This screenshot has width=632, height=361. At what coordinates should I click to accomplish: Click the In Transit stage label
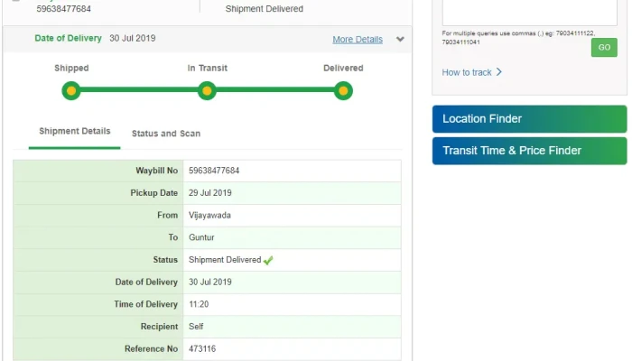[x=207, y=68]
